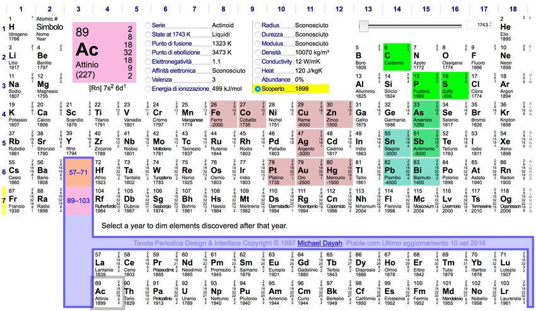The height and width of the screenshot is (311, 536).
Task: Click the year slider handle
Action: (363, 26)
